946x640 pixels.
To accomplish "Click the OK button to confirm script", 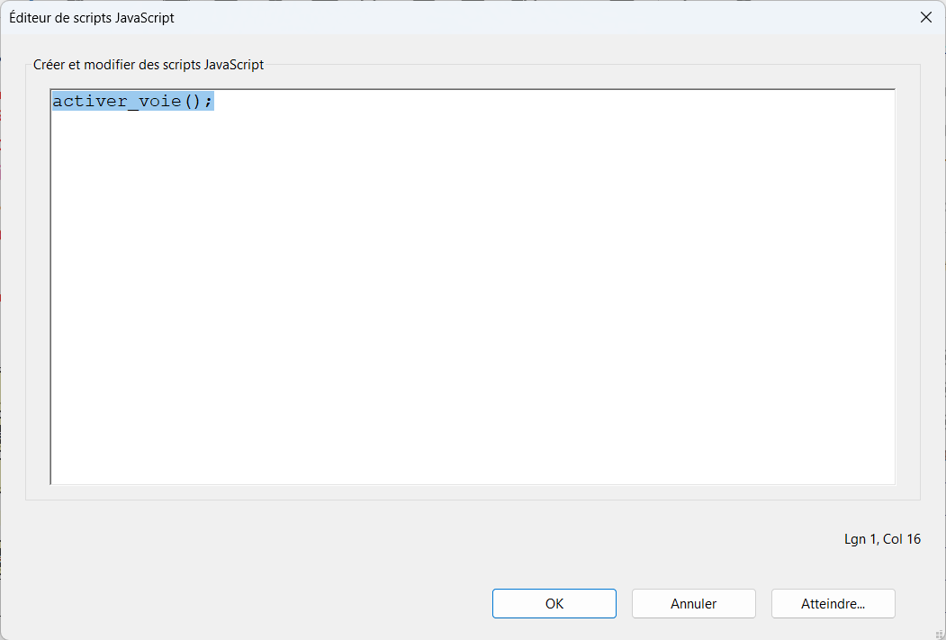I will pos(554,603).
